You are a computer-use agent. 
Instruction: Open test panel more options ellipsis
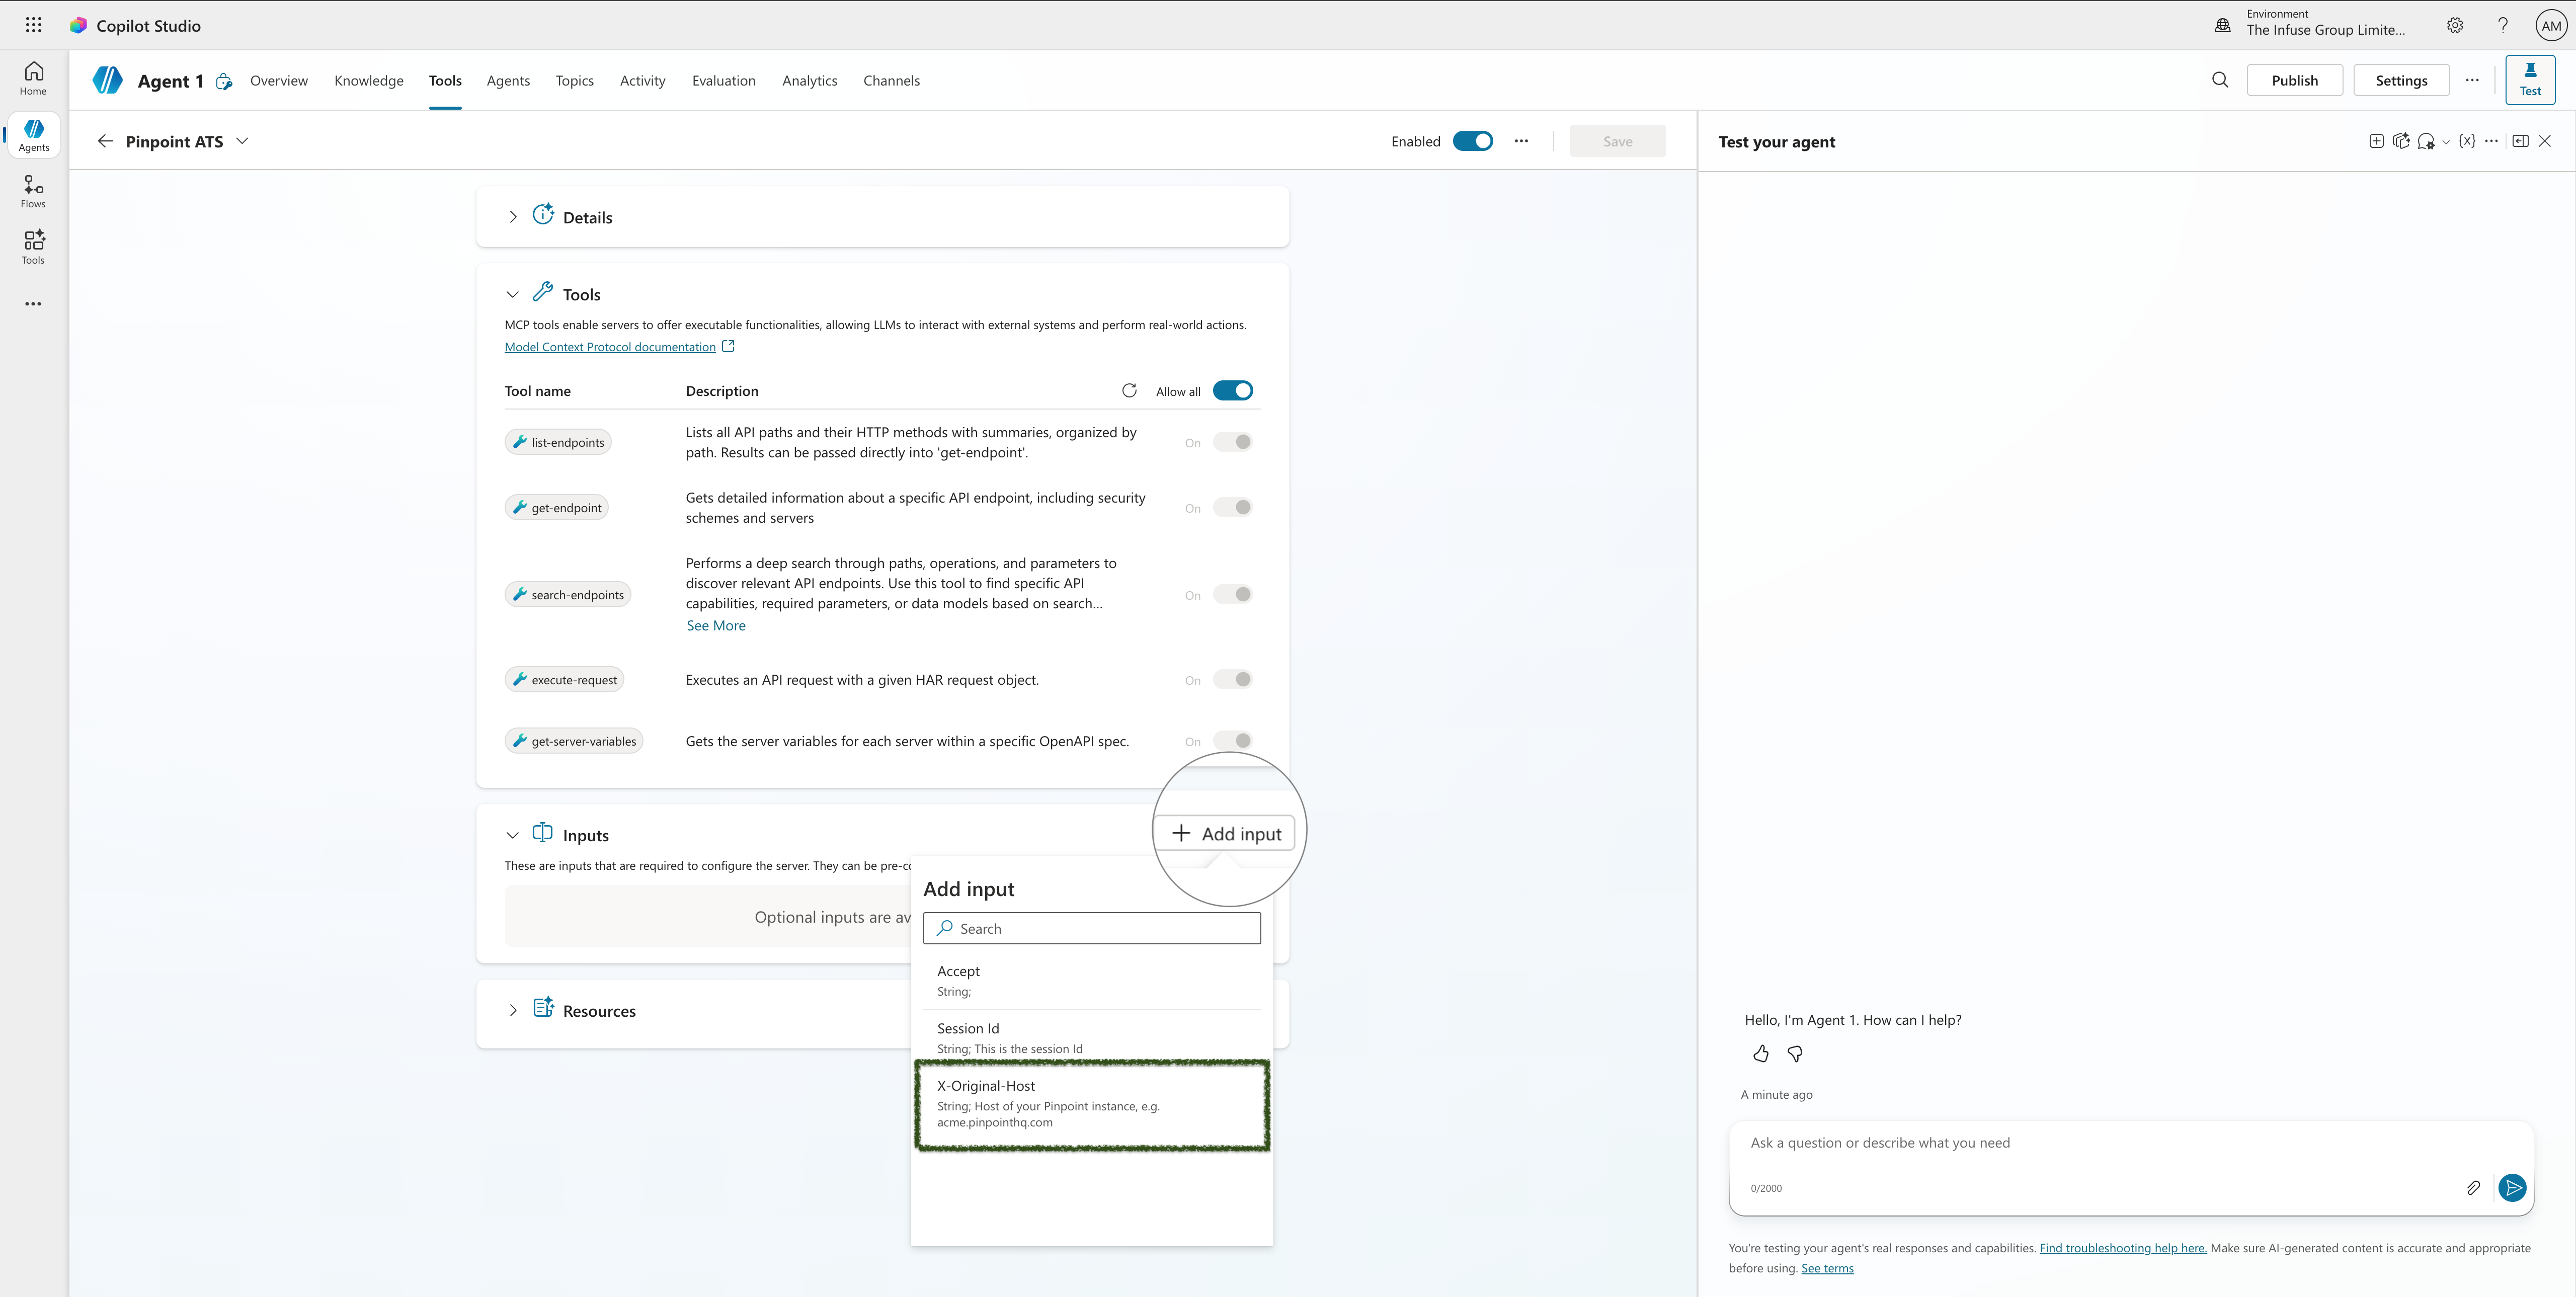tap(2491, 141)
